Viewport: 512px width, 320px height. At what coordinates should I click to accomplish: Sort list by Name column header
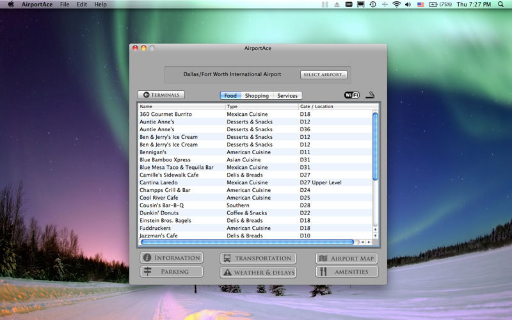[182, 106]
